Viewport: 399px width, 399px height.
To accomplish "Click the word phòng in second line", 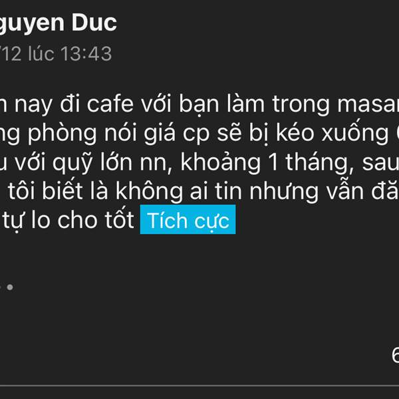I will [x=62, y=134].
